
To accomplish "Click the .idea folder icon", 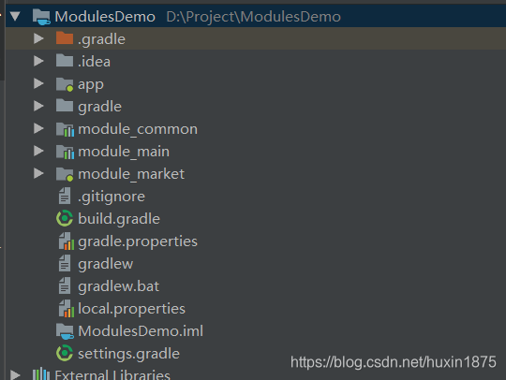I will pos(65,61).
